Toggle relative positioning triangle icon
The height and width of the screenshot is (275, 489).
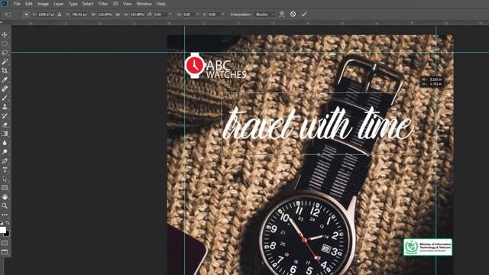(60, 15)
